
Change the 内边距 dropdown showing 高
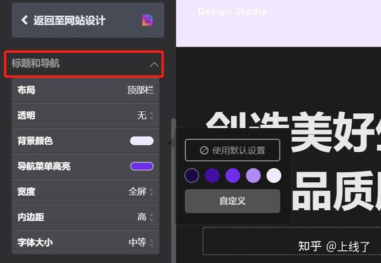click(145, 217)
